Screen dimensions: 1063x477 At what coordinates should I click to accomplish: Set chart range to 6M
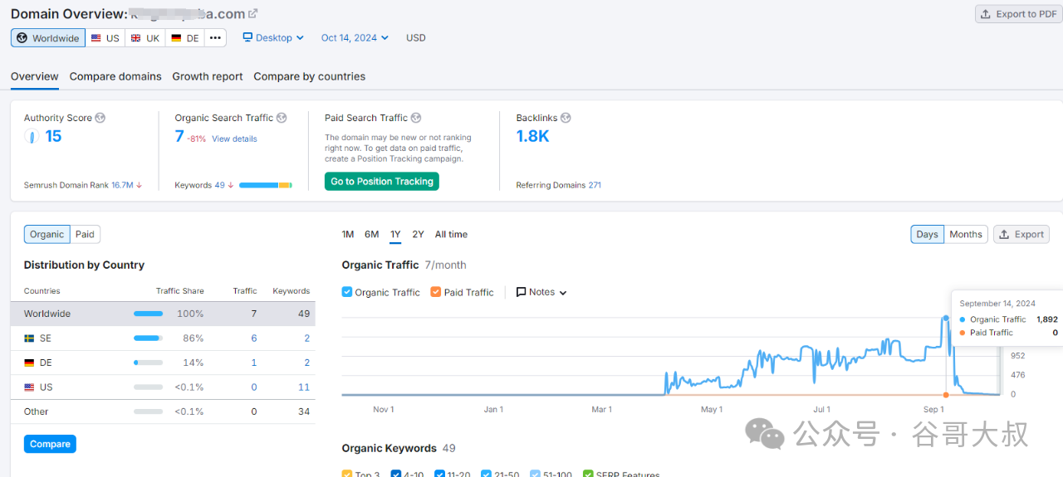coord(371,234)
